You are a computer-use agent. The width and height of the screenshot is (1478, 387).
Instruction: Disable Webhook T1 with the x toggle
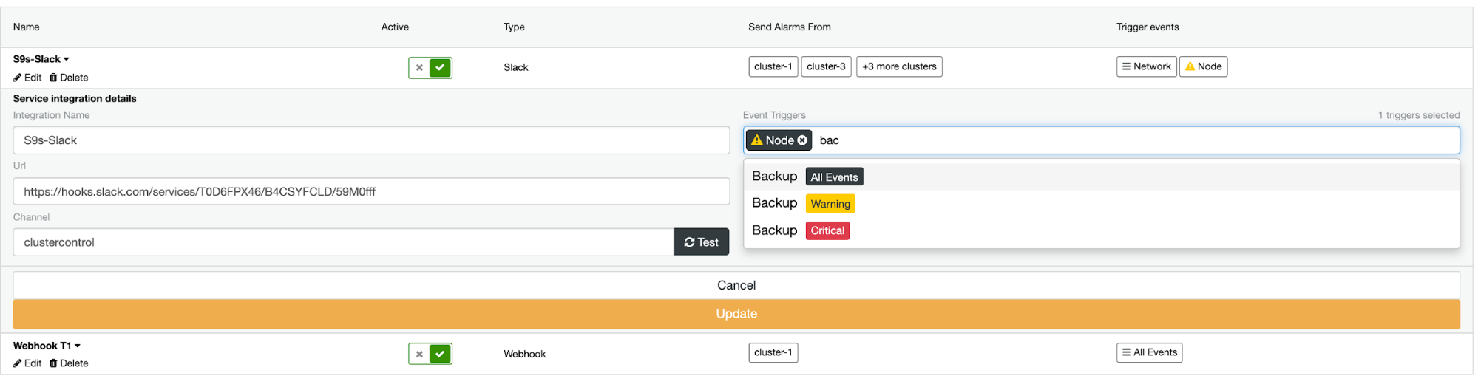[x=419, y=354]
